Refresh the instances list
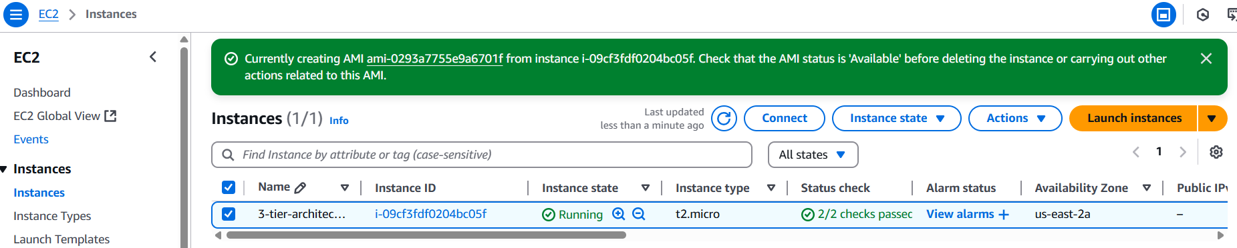 point(724,119)
